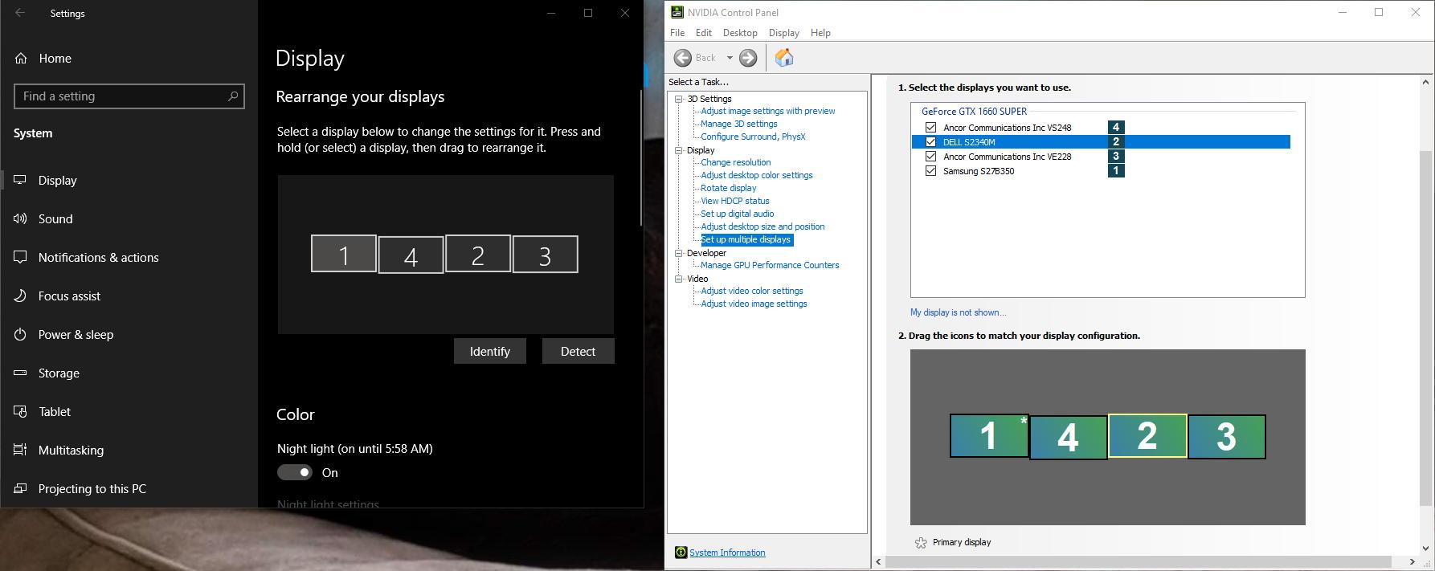Image resolution: width=1435 pixels, height=571 pixels.
Task: Open Multitasking icon in sidebar
Action: click(x=21, y=450)
